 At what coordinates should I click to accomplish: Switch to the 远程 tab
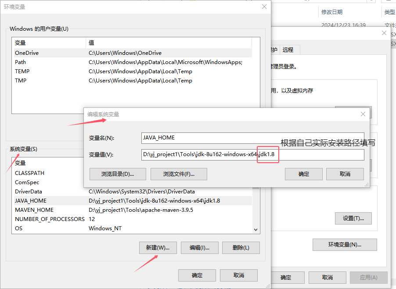point(289,50)
